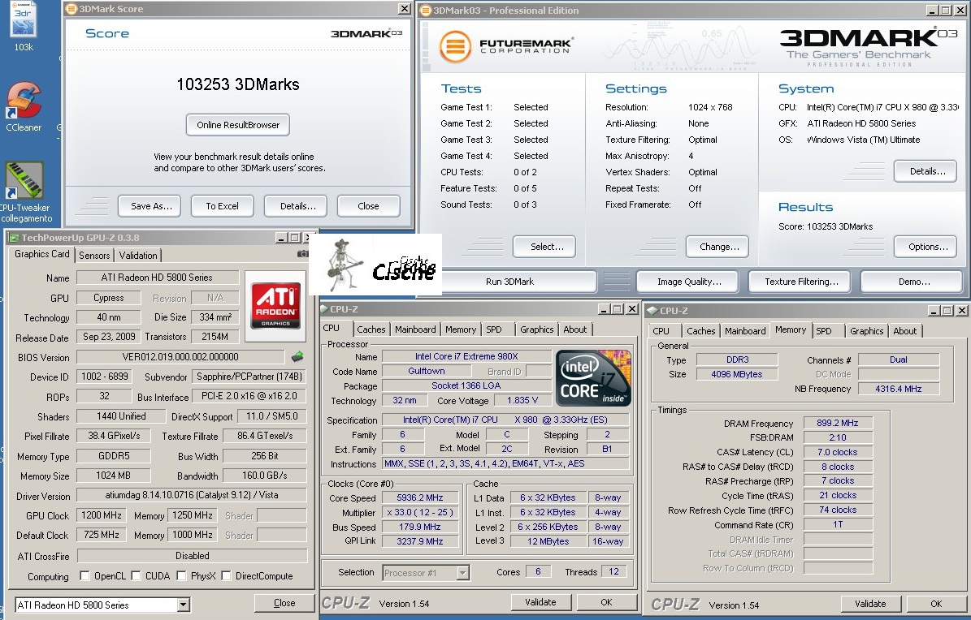Click the Specification field in CPU-Z

(505, 420)
